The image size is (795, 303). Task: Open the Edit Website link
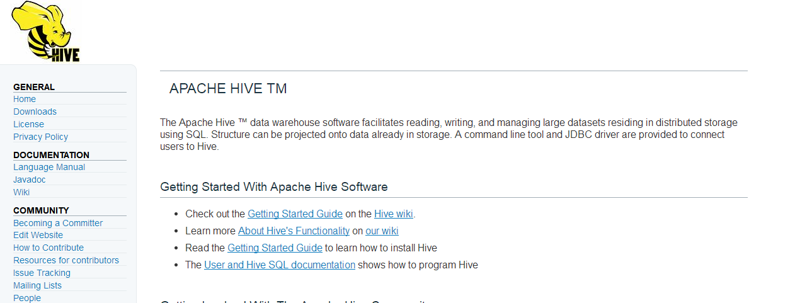(38, 235)
